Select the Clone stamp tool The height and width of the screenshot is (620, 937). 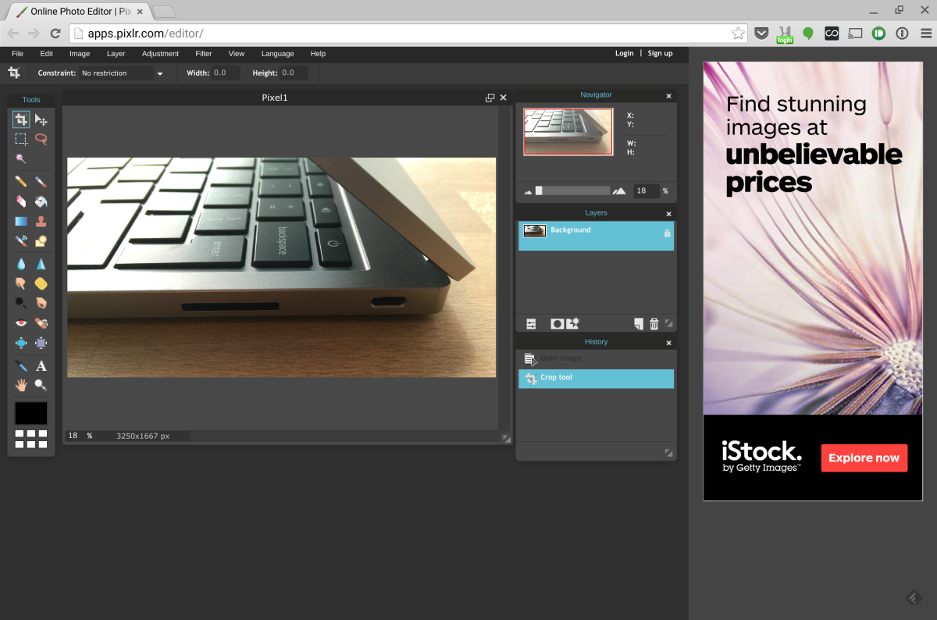[41, 221]
